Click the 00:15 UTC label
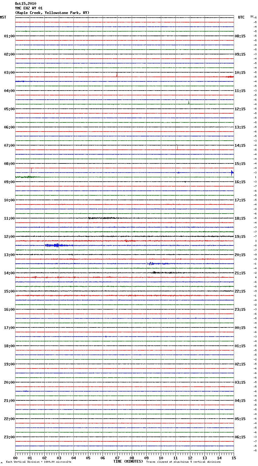This screenshot has width=258, height=466. click(x=240, y=328)
